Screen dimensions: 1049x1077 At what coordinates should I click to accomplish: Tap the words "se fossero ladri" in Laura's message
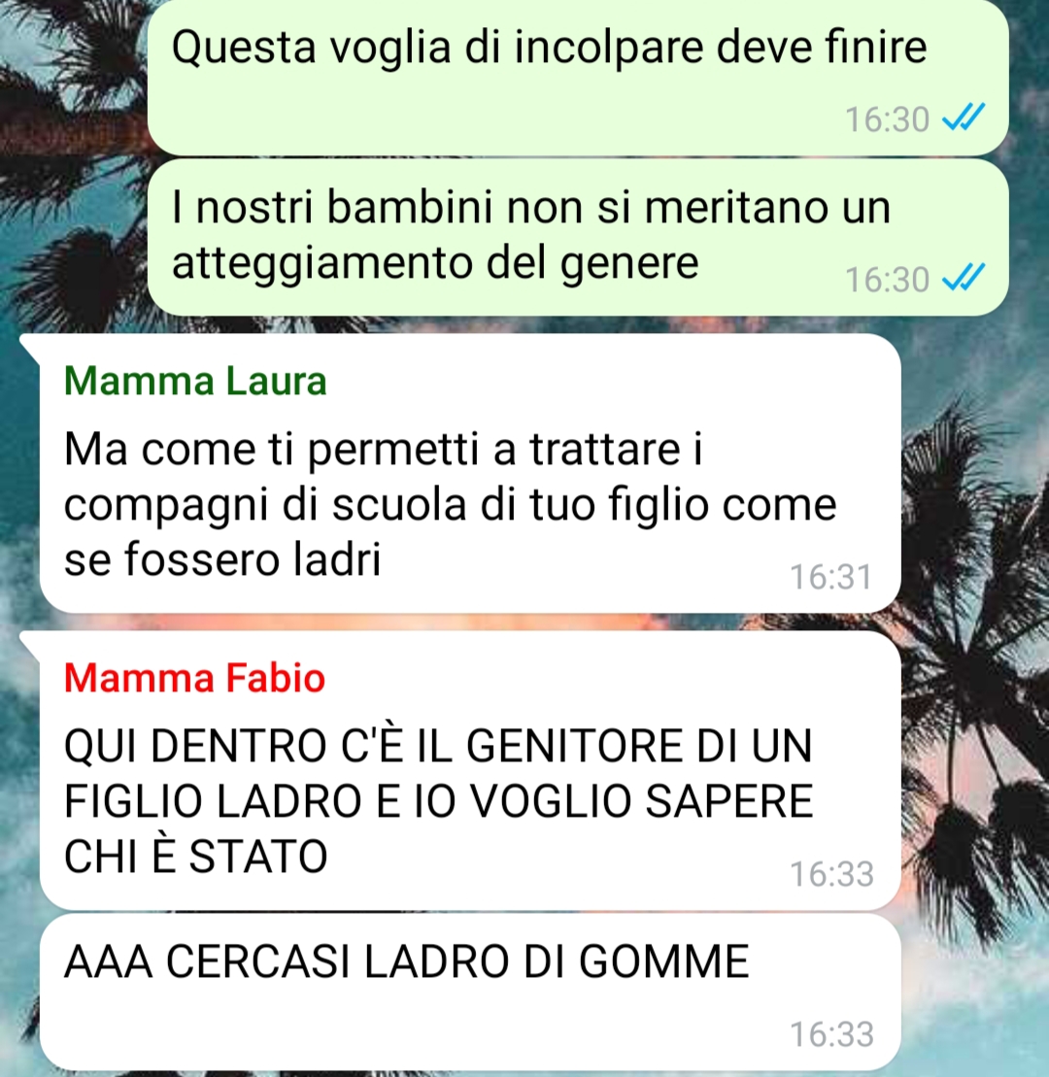click(x=221, y=559)
